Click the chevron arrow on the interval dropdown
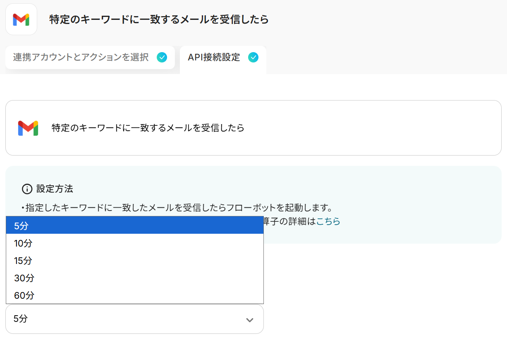This screenshot has height=338, width=507. (x=249, y=320)
